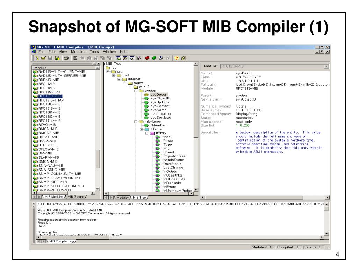
Task: Select the MIB Compiler Log tab
Action: [x=62, y=241]
